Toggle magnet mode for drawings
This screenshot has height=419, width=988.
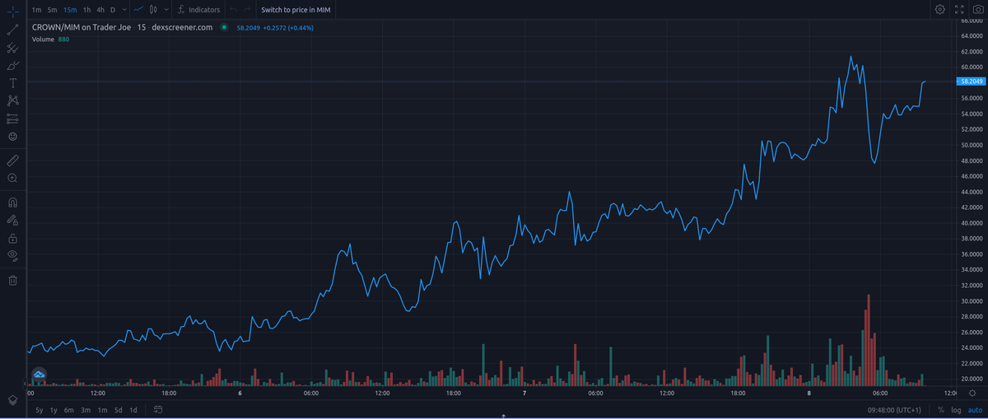[12, 202]
